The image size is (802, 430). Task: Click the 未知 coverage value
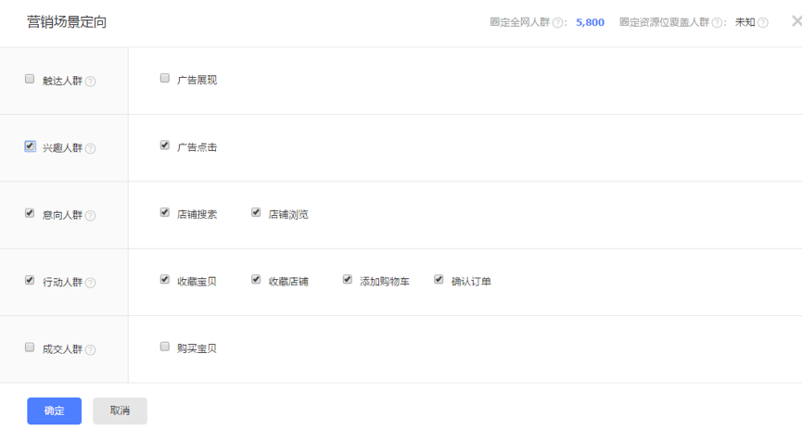[745, 22]
